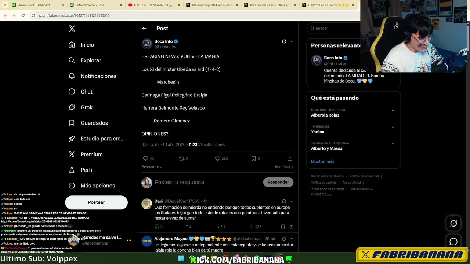470x264 pixels.
Task: View analytics of Dani's comment (235)
Action: coord(255,227)
